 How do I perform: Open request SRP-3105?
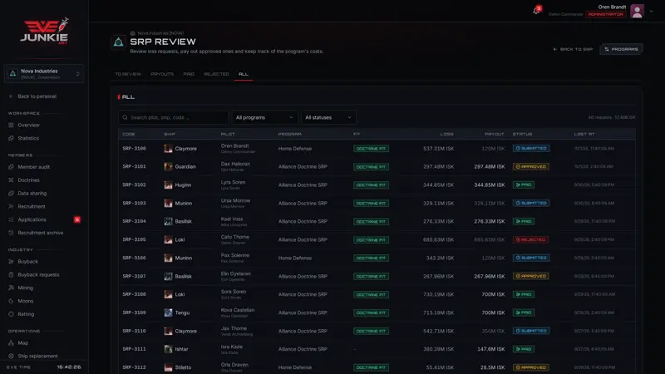[x=134, y=239]
